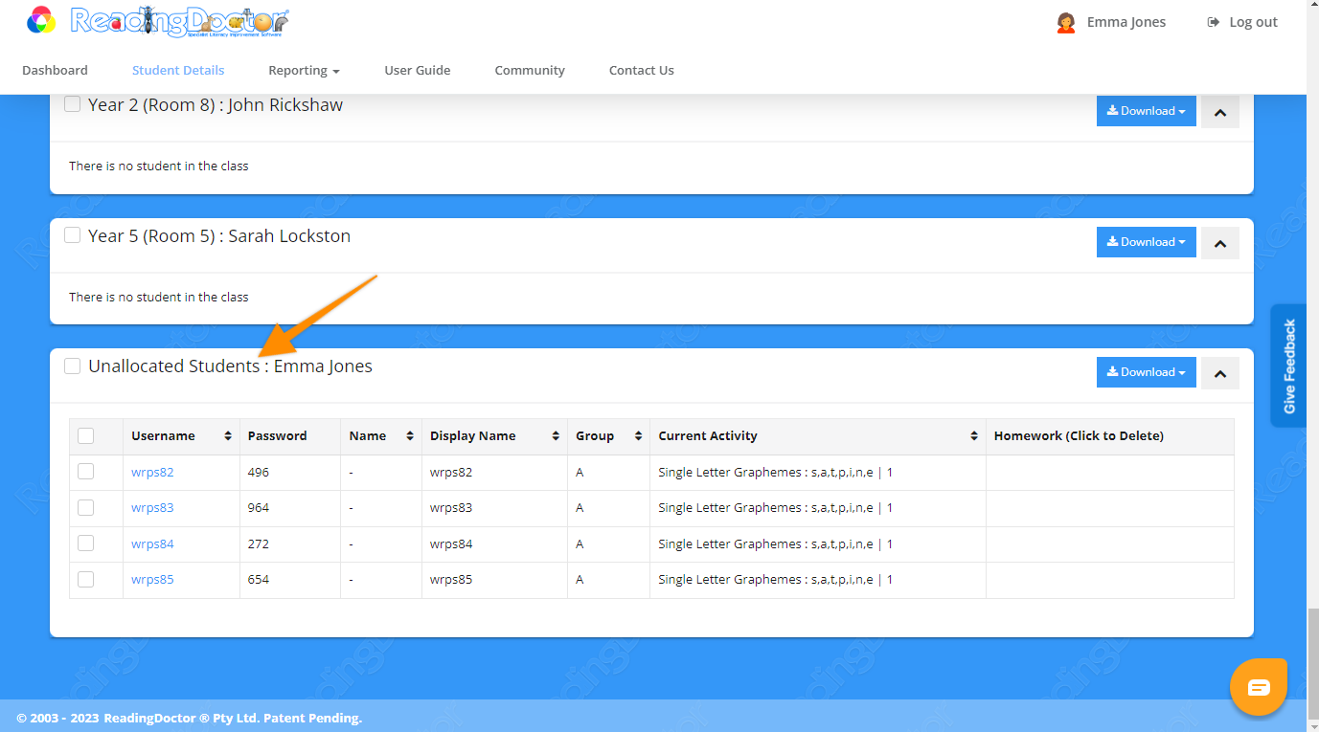Open the User Guide page
1319x732 pixels.
(x=418, y=70)
